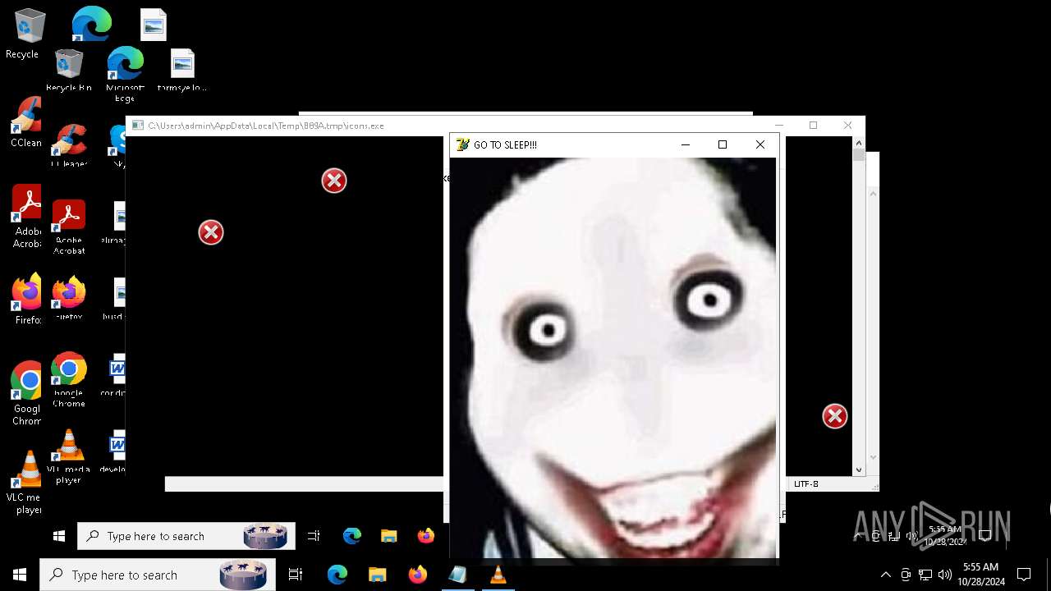Close the GO TO SLEEP!!! window
The height and width of the screenshot is (591, 1051).
[760, 144]
